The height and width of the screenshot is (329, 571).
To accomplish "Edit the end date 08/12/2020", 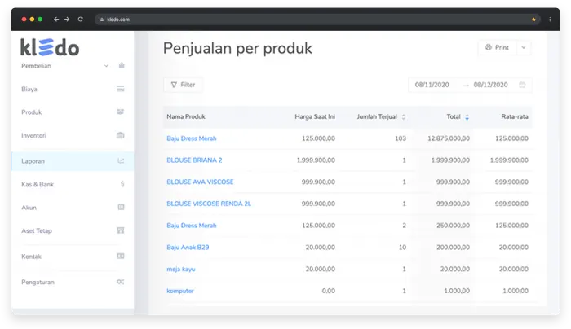I will tap(490, 85).
